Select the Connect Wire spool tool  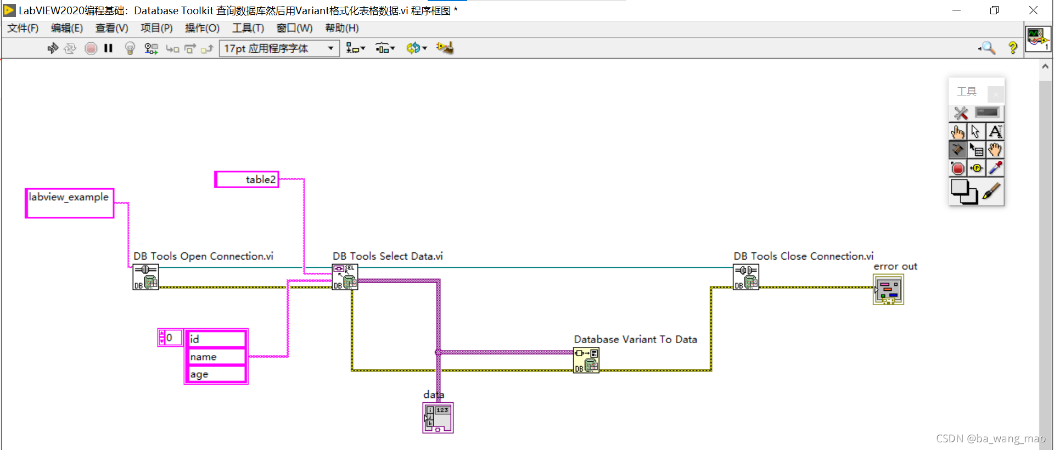pyautogui.click(x=958, y=150)
